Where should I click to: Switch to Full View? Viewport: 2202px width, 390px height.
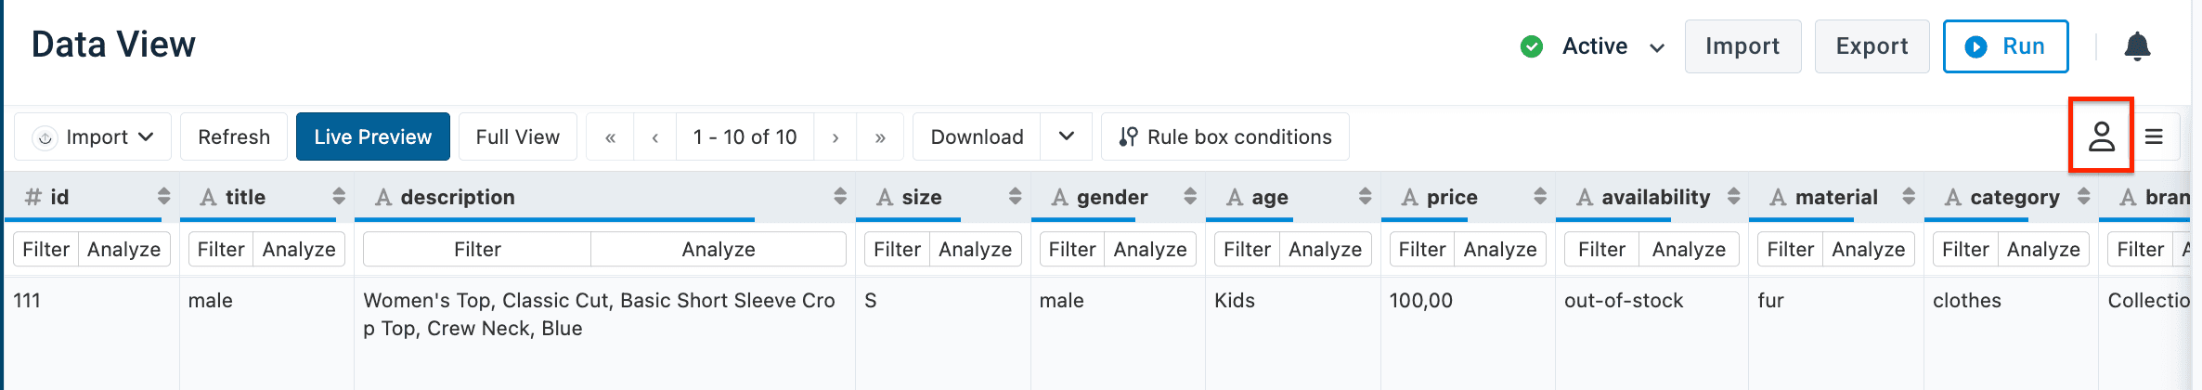pos(517,137)
